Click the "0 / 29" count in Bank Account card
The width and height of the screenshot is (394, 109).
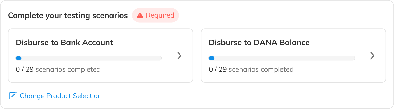[x=25, y=69]
